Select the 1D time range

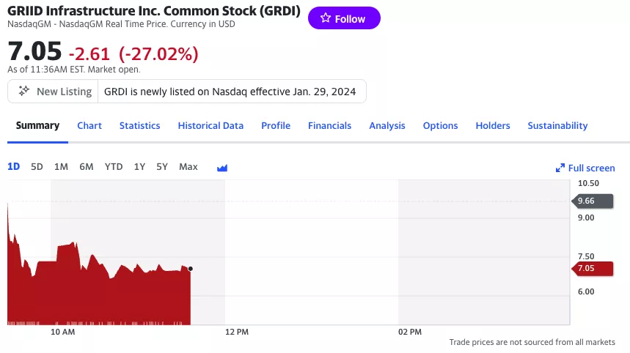pyautogui.click(x=14, y=167)
